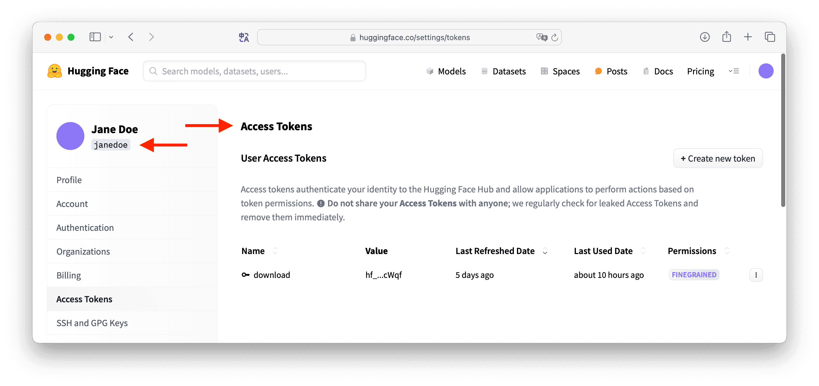The image size is (819, 386).
Task: Click the Jane Doe name
Action: click(115, 129)
